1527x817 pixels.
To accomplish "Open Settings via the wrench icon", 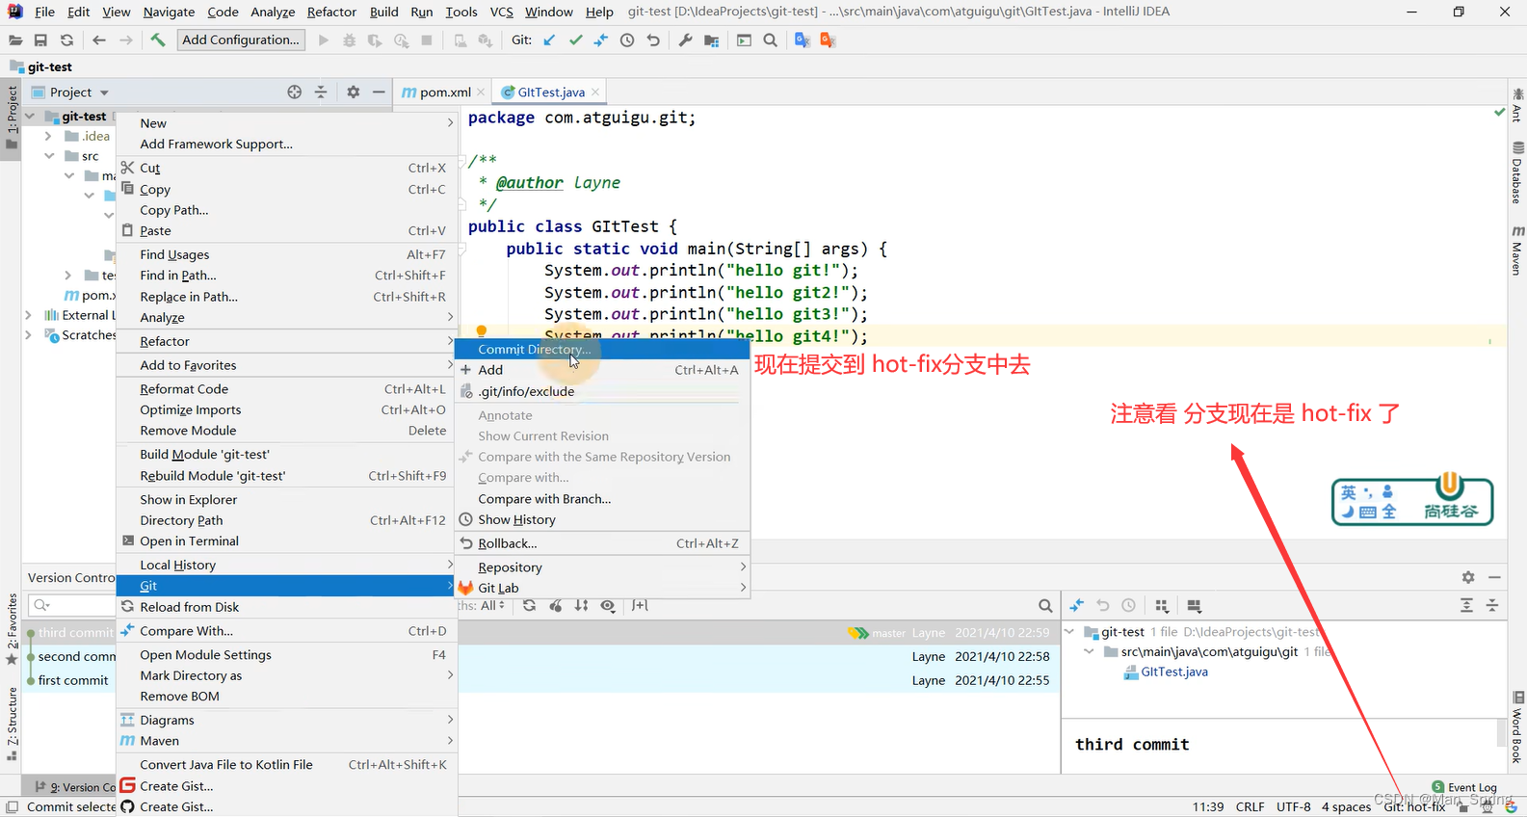I will [x=685, y=40].
